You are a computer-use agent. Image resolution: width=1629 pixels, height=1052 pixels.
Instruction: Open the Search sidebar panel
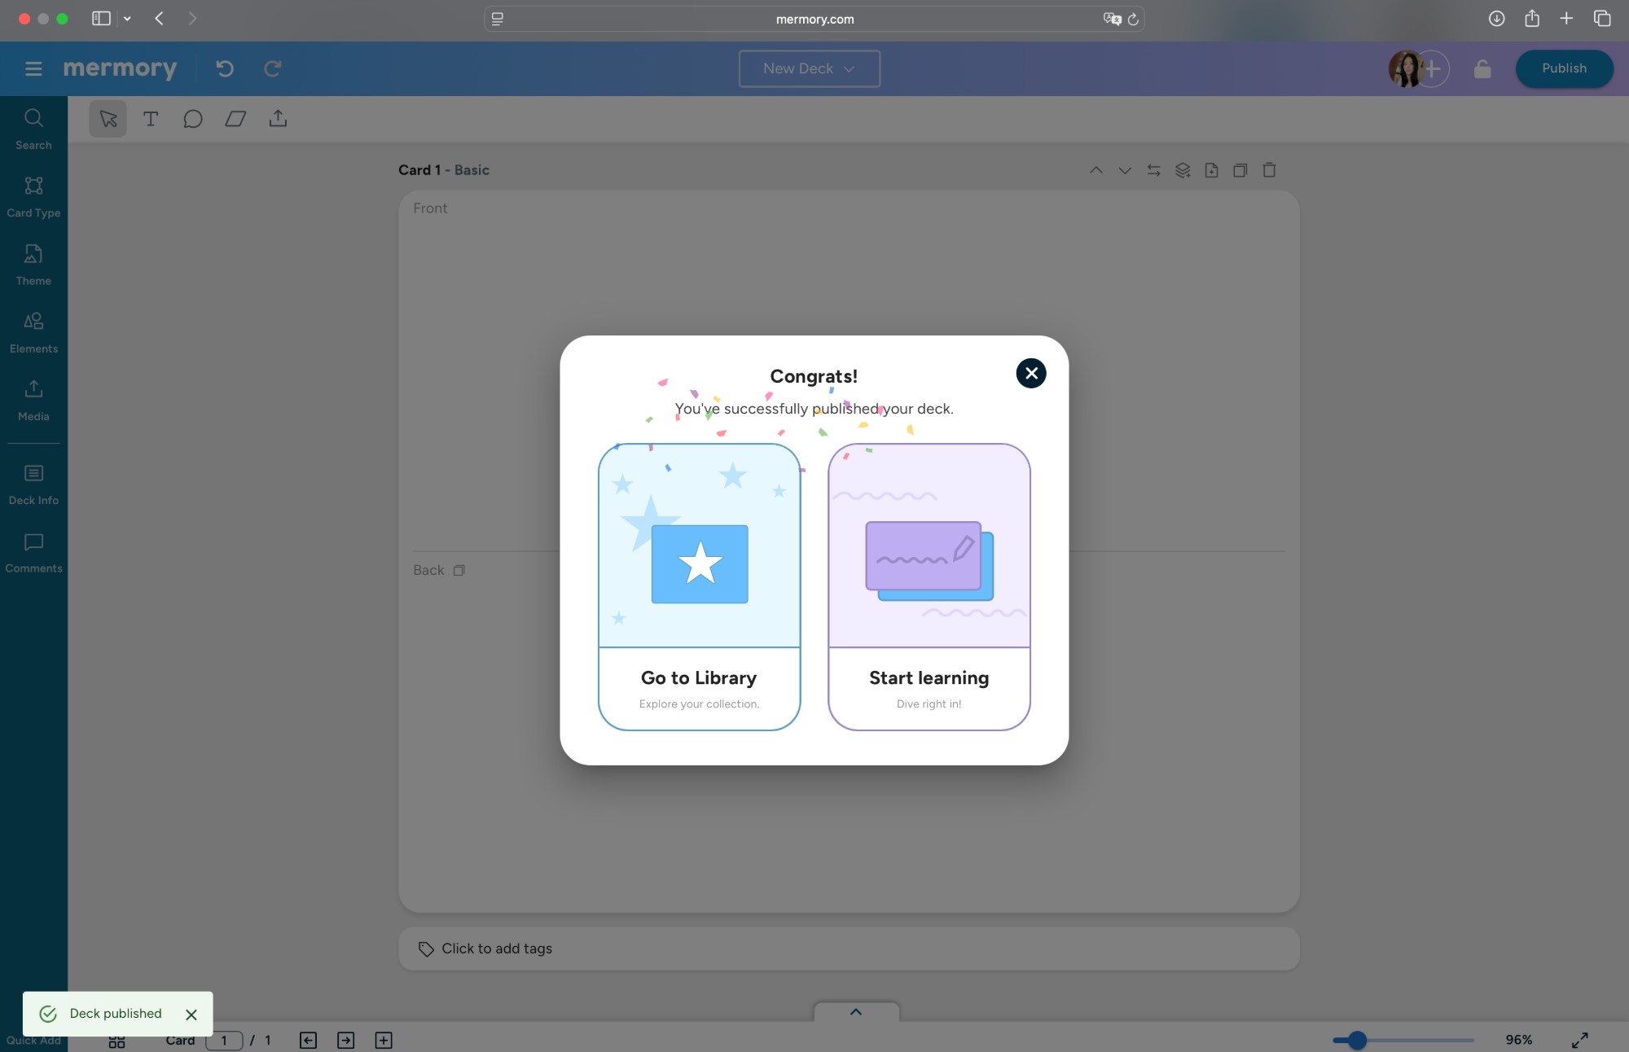tap(33, 129)
